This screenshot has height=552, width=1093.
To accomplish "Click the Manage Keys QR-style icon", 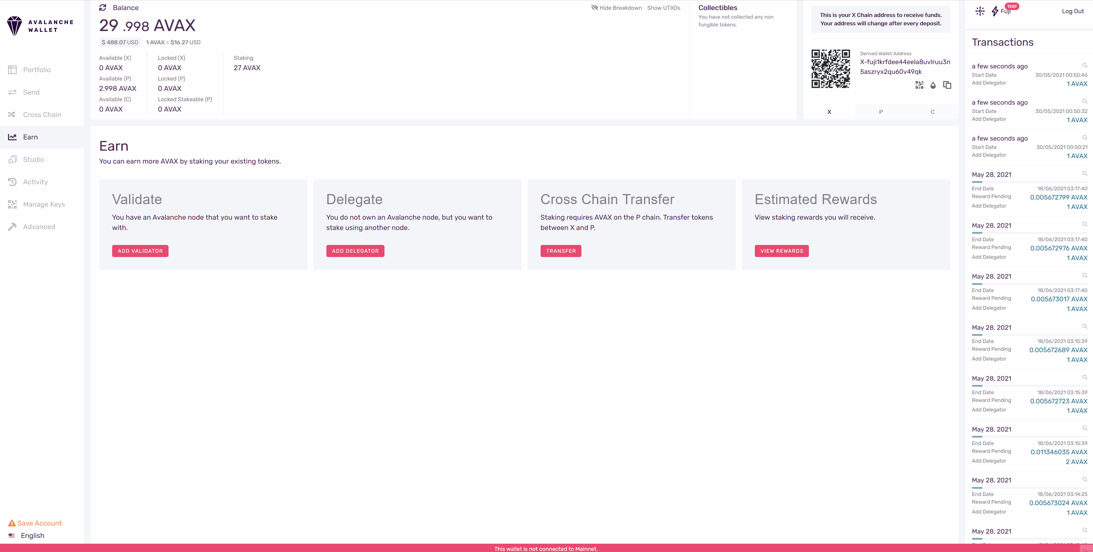I will coord(12,204).
